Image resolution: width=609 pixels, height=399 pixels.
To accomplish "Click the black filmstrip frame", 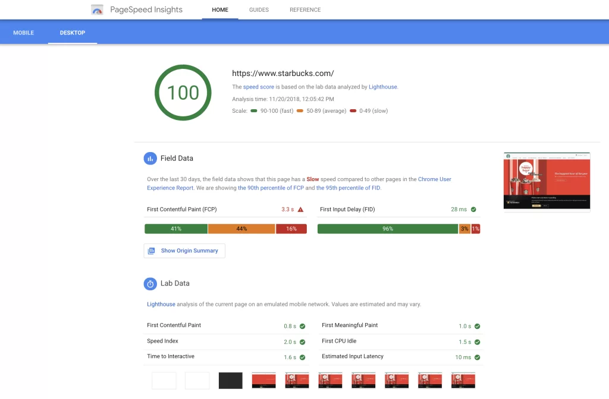I will point(231,381).
